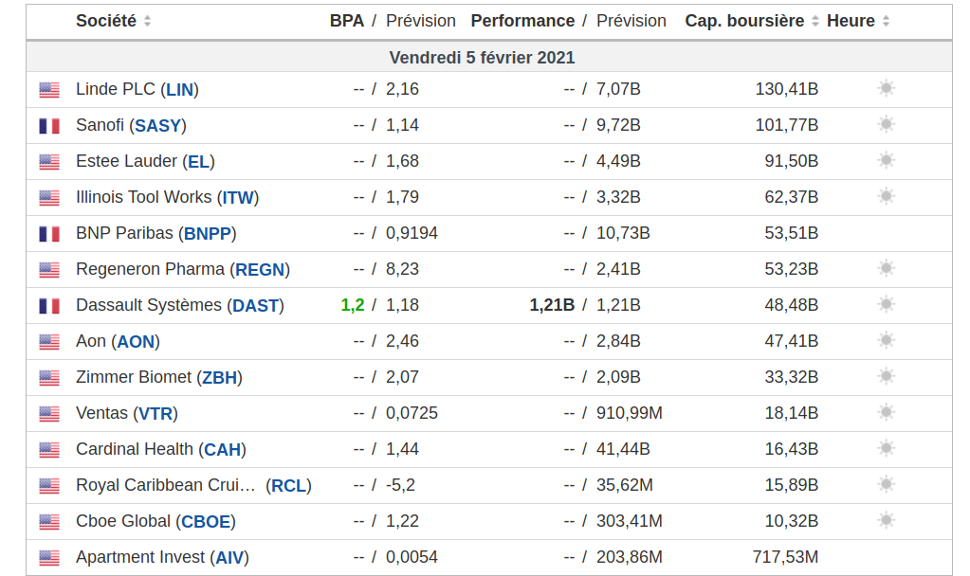This screenshot has width=970, height=576.
Task: Click the sun icon in Sanofi row
Action: [x=886, y=125]
